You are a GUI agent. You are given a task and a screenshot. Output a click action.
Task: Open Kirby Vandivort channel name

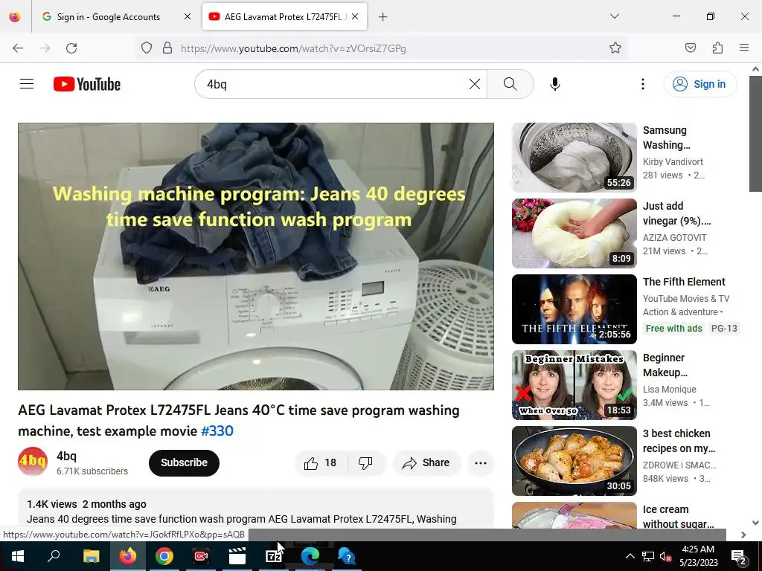coord(673,161)
